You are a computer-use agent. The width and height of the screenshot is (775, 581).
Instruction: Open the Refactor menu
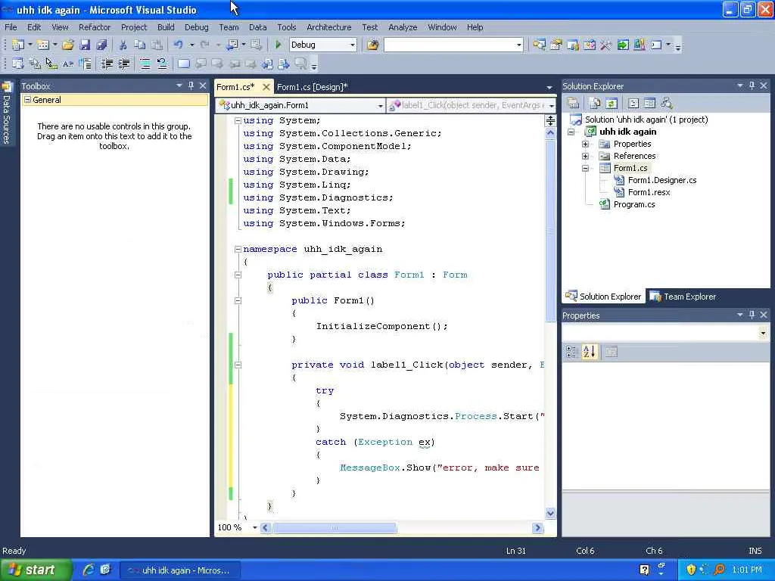[x=95, y=27]
